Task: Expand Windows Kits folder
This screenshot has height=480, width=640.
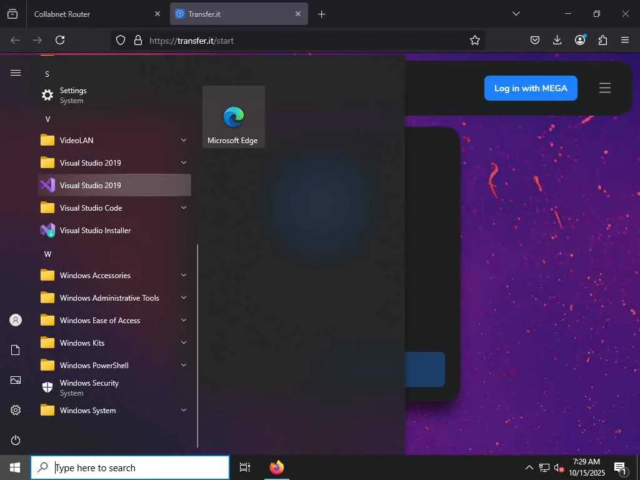Action: pos(114,343)
